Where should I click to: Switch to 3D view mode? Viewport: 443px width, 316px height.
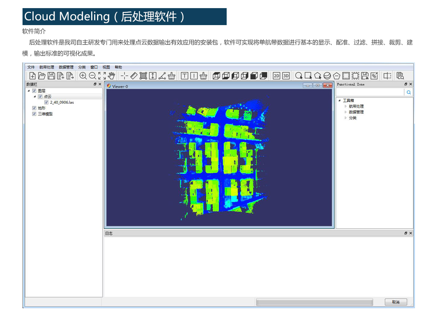tap(286, 76)
